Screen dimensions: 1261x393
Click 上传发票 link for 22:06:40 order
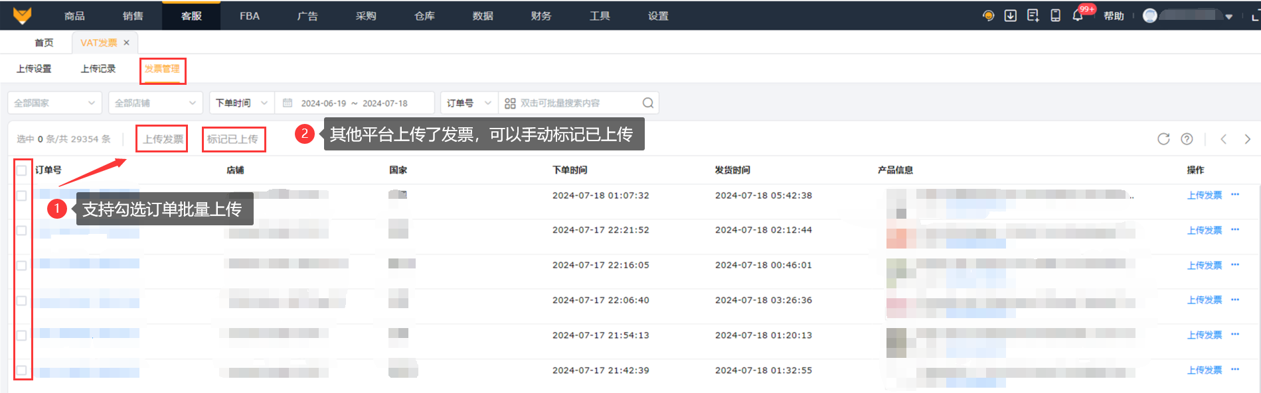pos(1205,300)
